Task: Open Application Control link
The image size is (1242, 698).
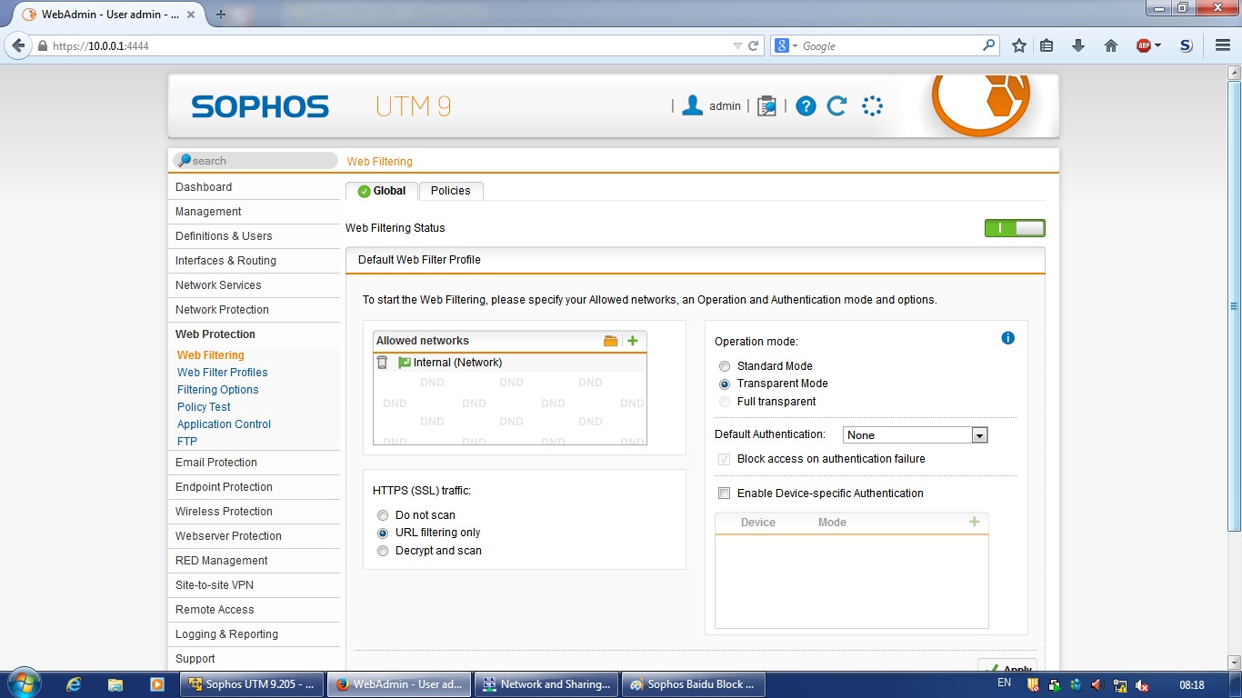Action: coord(225,424)
